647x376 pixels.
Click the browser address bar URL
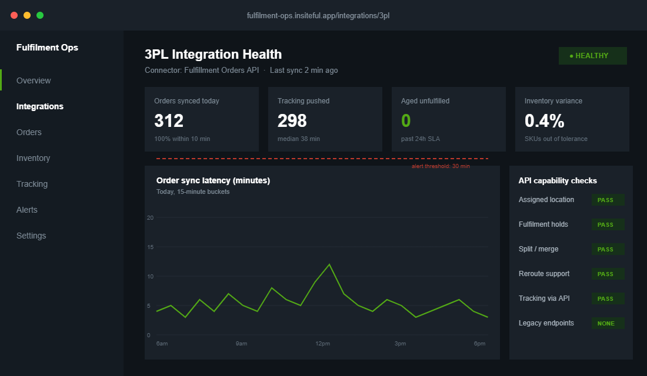pyautogui.click(x=318, y=16)
